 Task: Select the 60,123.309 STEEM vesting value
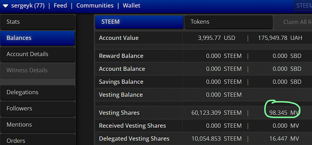[216, 113]
